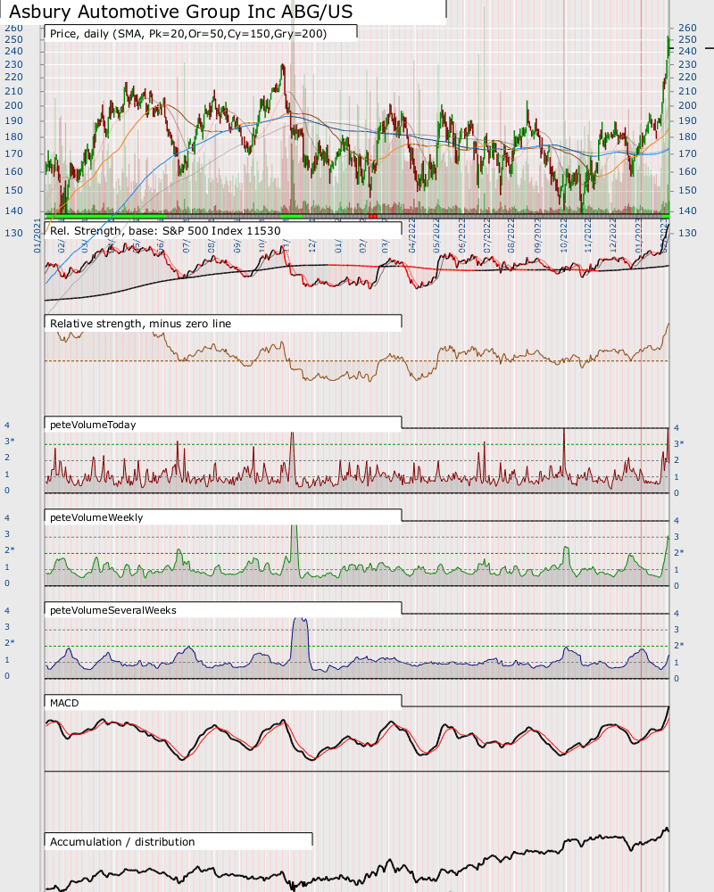Click the 3* threshold on peteVolumeToday right axis

[679, 443]
